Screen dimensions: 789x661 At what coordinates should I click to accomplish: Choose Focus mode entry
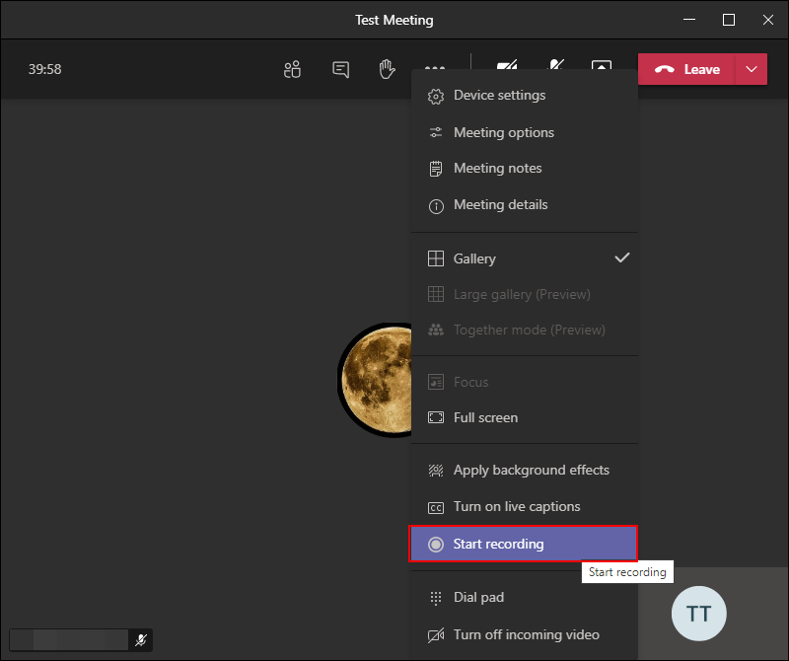point(525,382)
